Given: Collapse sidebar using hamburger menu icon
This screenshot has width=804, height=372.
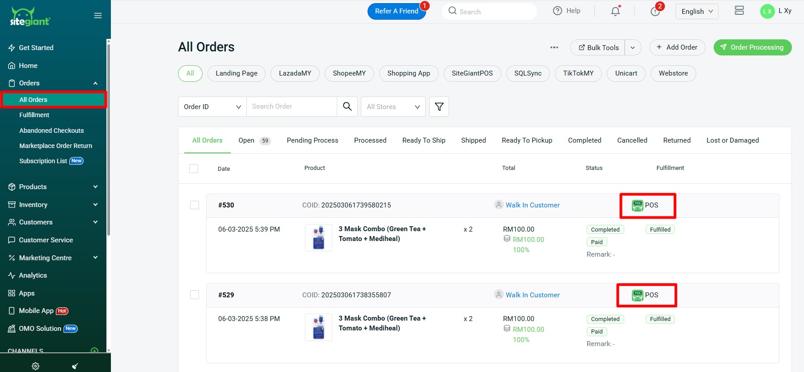Looking at the screenshot, I should (98, 16).
